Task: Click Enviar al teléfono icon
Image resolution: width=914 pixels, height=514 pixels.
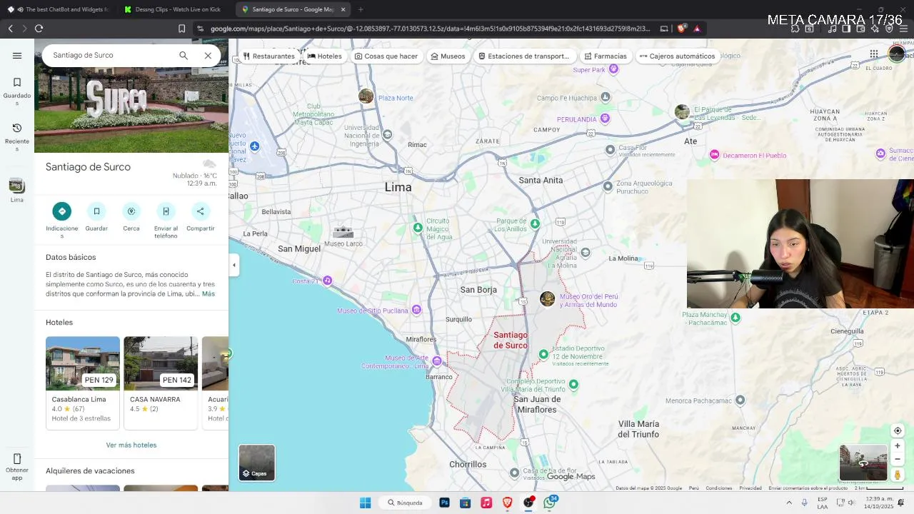Action: coord(166,211)
